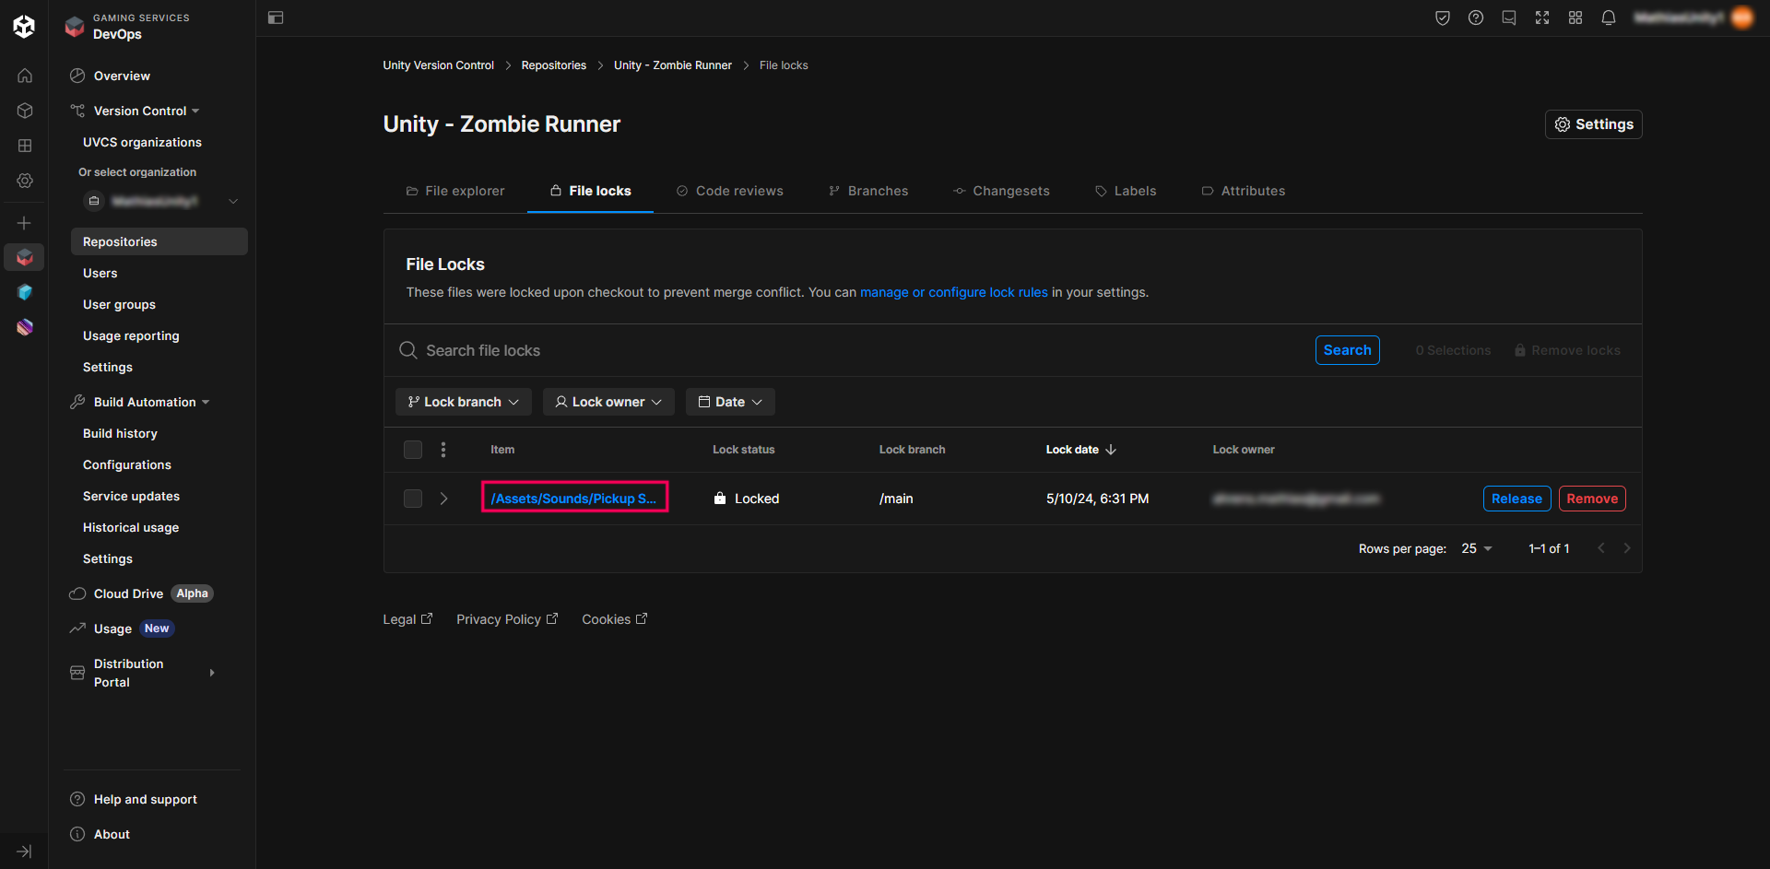Click the apps grid icon in header
Screen dimensions: 1770x869
tap(1575, 18)
